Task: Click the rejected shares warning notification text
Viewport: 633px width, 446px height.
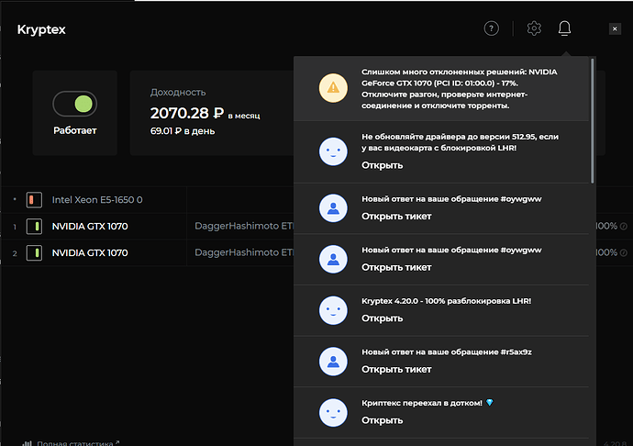Action: 460,88
